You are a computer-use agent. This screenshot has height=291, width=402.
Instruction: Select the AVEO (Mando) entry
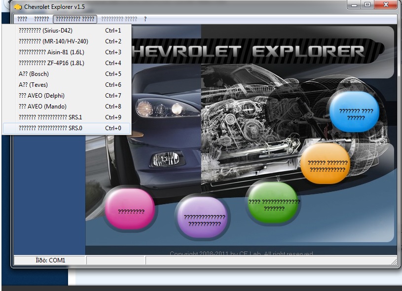(67, 107)
